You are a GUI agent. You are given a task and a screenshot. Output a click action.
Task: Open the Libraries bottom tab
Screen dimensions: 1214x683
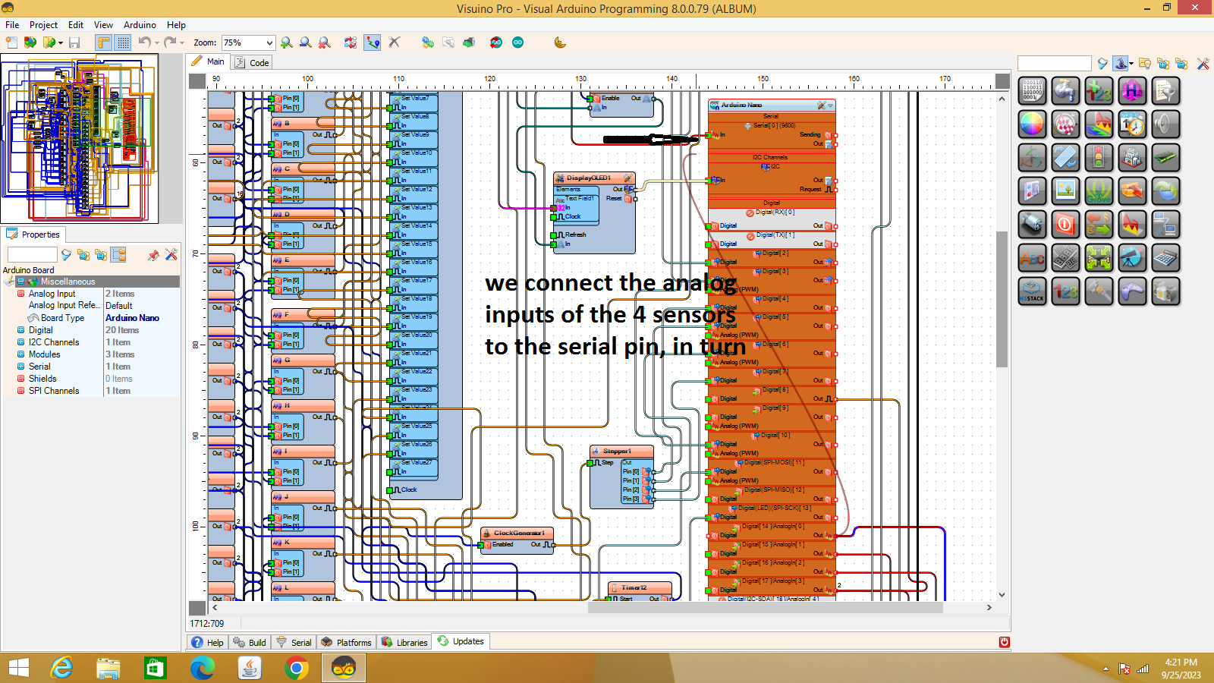[x=404, y=642]
